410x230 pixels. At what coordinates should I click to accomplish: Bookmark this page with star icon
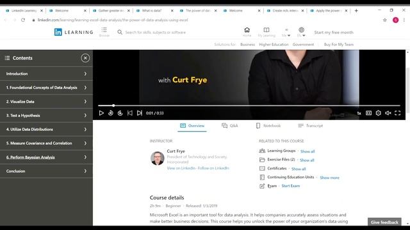(x=384, y=20)
